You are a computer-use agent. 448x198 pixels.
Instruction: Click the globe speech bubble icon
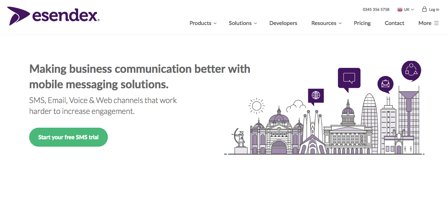(316, 95)
